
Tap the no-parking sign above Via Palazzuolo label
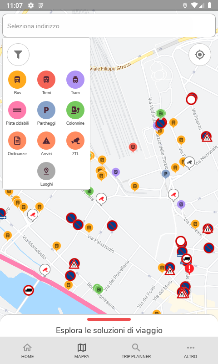[112, 226]
